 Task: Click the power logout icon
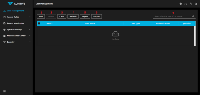196,4
